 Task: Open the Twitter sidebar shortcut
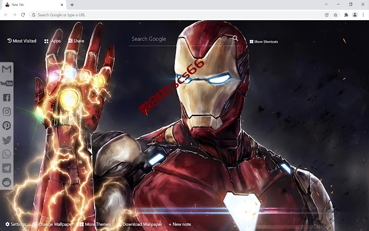click(x=6, y=140)
